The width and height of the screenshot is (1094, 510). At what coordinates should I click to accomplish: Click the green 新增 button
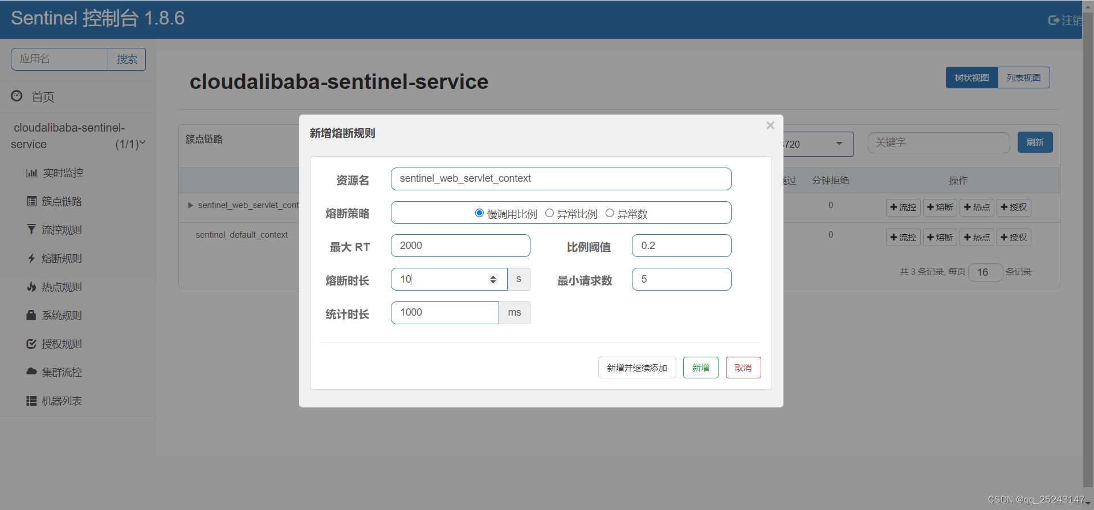(x=701, y=368)
